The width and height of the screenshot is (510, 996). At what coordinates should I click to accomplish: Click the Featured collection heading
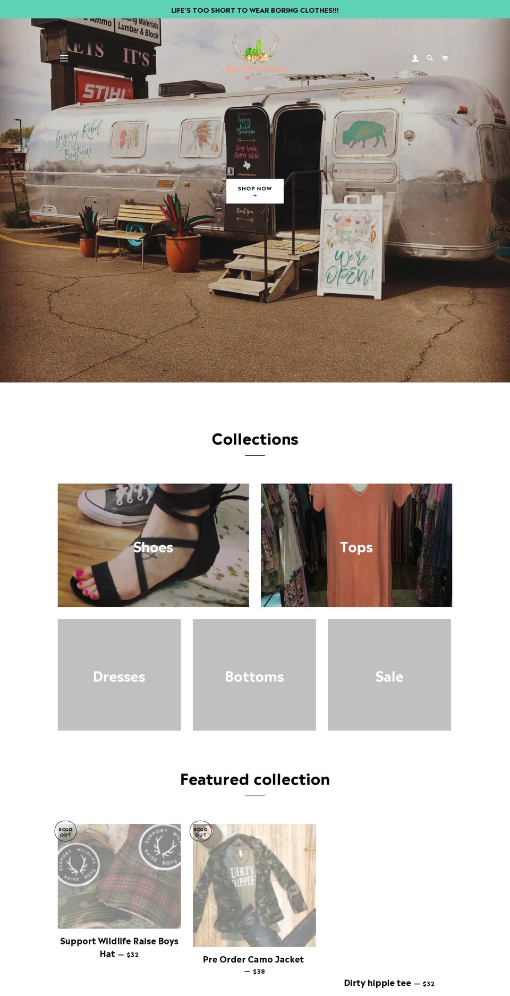255,779
